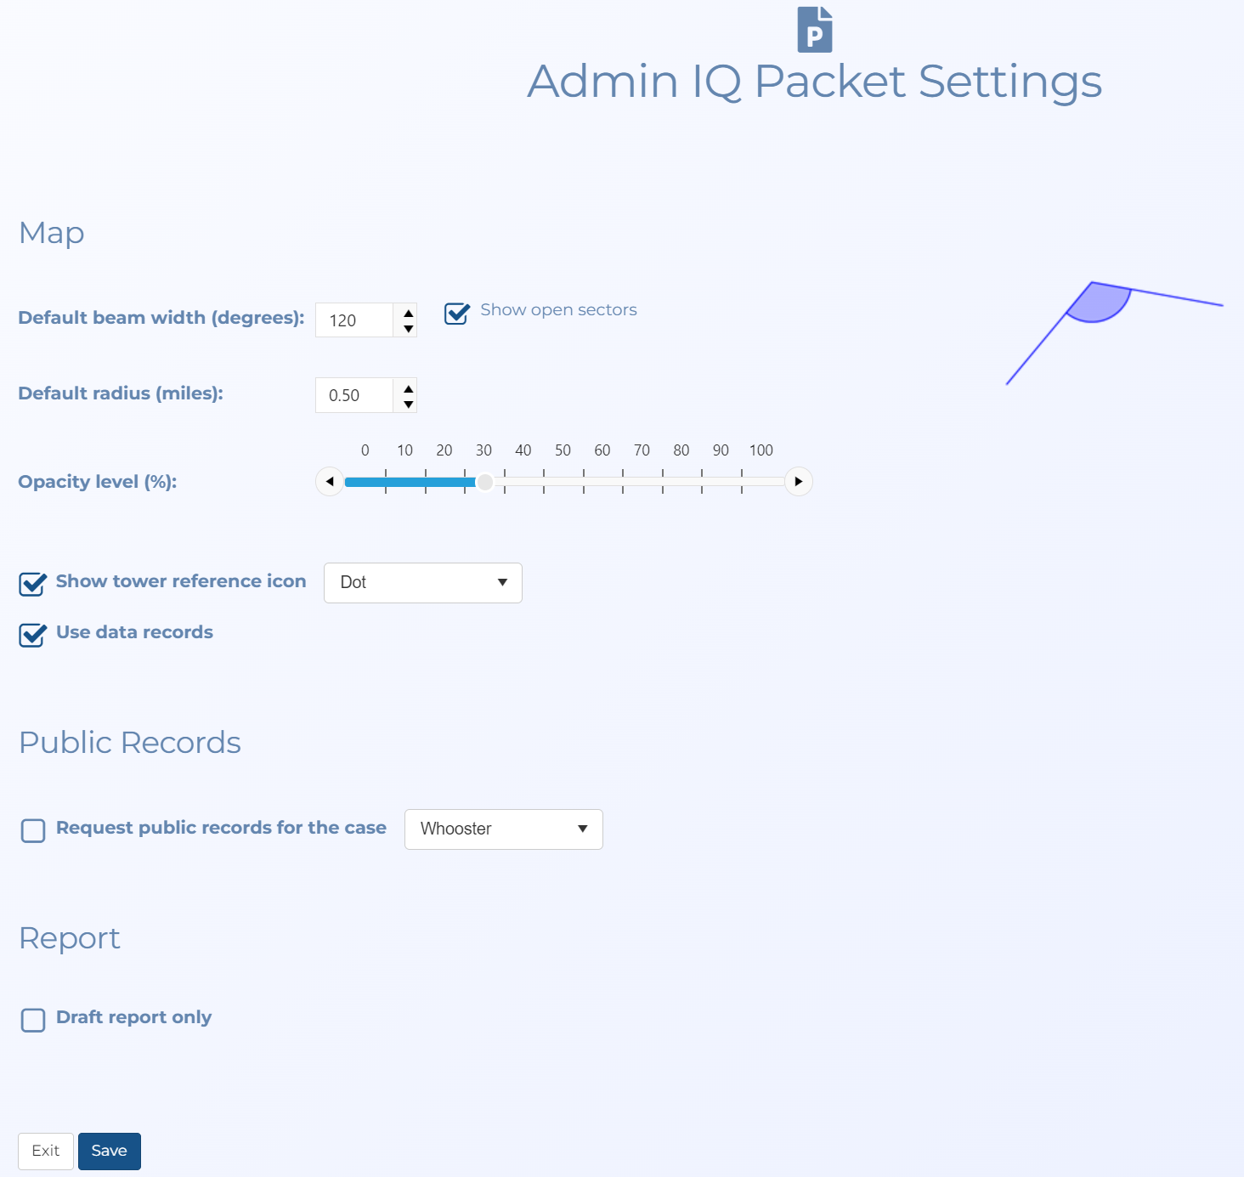Check the Draft report only option
The height and width of the screenshot is (1177, 1244).
[33, 1020]
